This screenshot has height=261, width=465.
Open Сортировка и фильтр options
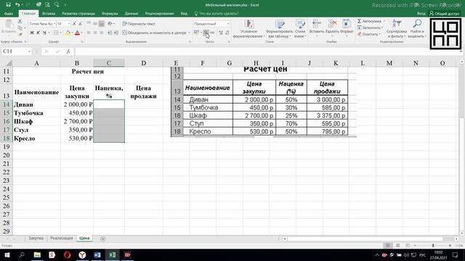coord(397,29)
